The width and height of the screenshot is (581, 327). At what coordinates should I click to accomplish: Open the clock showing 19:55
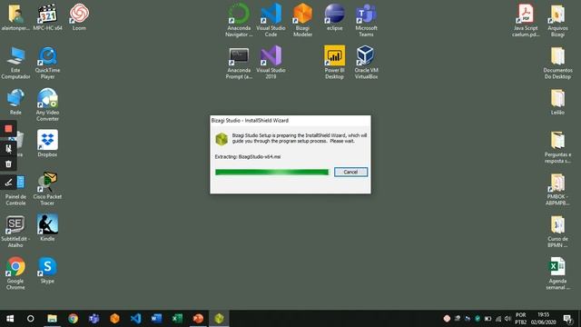pyautogui.click(x=544, y=319)
